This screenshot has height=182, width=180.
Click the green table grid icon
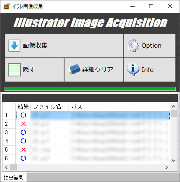pyautogui.click(x=14, y=70)
